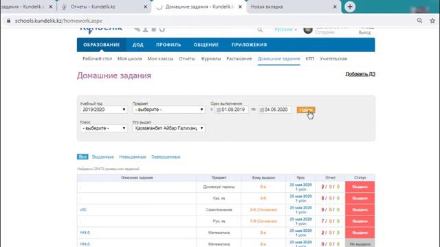
Task: Open lesson date link in Самопознание row
Action: pyautogui.click(x=300, y=208)
